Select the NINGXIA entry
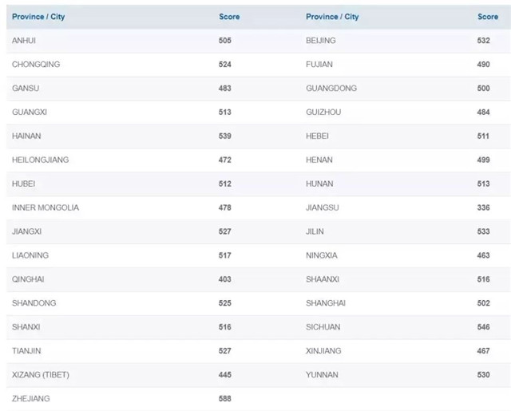Image resolution: width=511 pixels, height=411 pixels. click(x=322, y=255)
